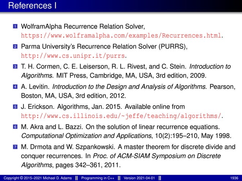Open the Erickson algorithms illinois.edu link
This screenshot has width=242, height=181.
[x=121, y=116]
